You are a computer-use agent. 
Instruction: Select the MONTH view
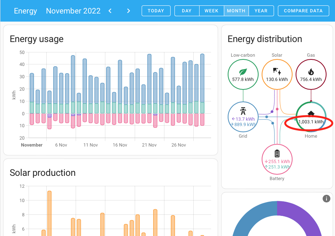pyautogui.click(x=236, y=11)
